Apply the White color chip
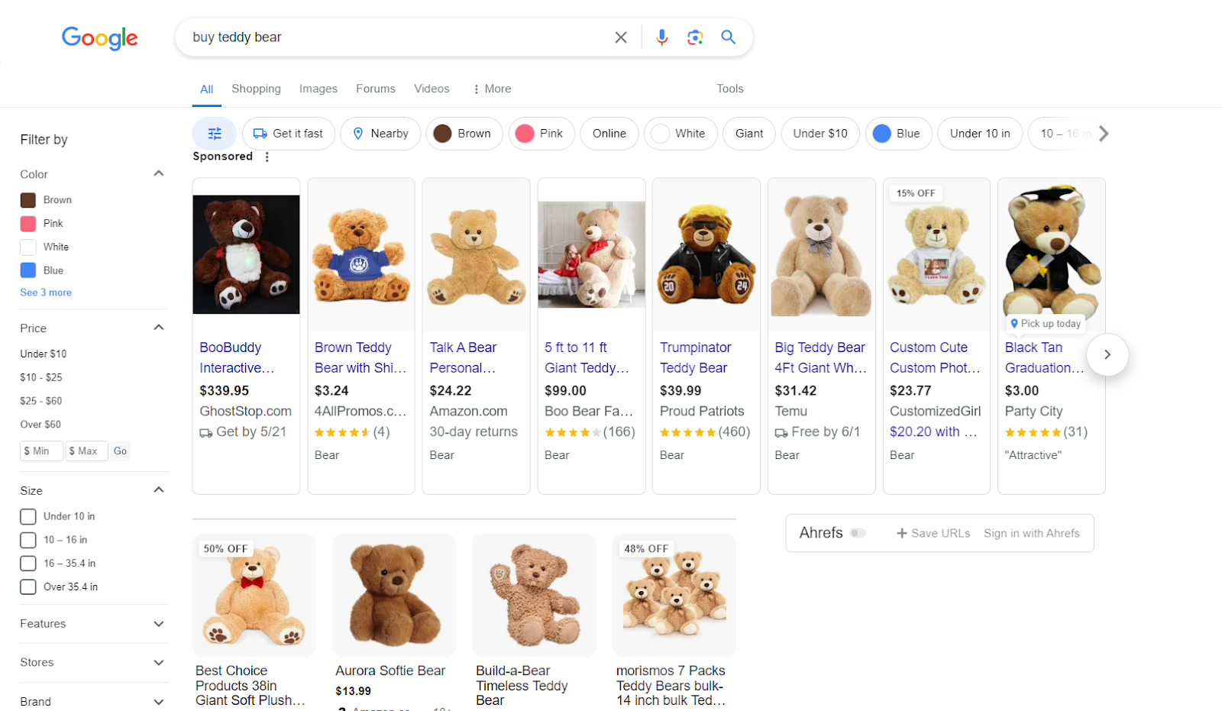This screenshot has height=711, width=1222. 681,134
